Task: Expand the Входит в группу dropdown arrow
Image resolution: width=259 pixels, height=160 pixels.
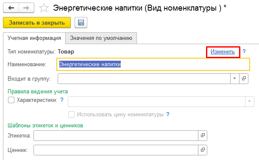Action: tap(235, 79)
